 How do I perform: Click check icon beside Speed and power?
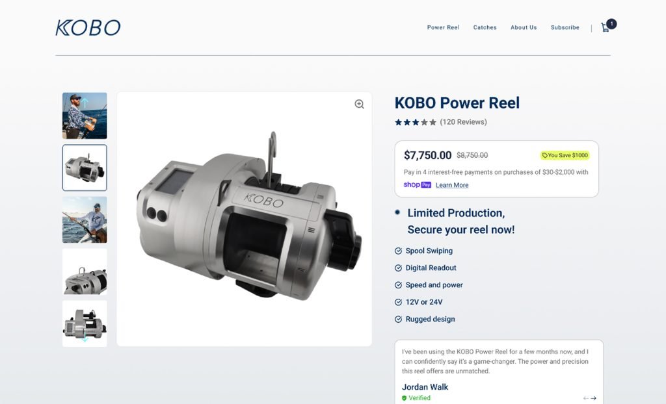point(398,284)
